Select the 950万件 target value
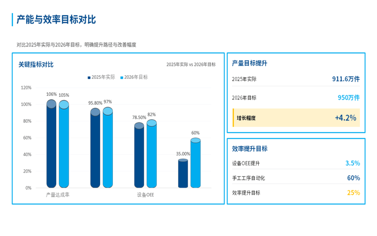The width and height of the screenshot is (377, 236). [x=348, y=98]
